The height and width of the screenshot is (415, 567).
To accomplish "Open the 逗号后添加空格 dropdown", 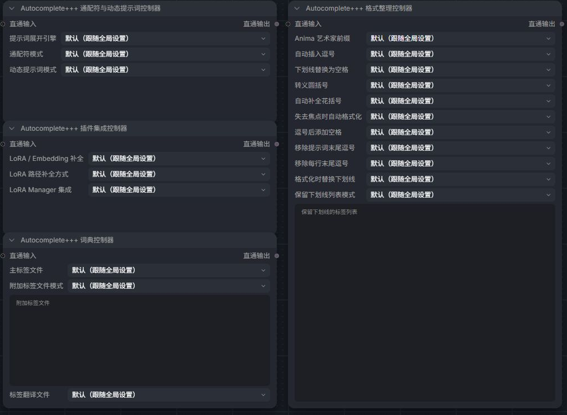I will [461, 132].
